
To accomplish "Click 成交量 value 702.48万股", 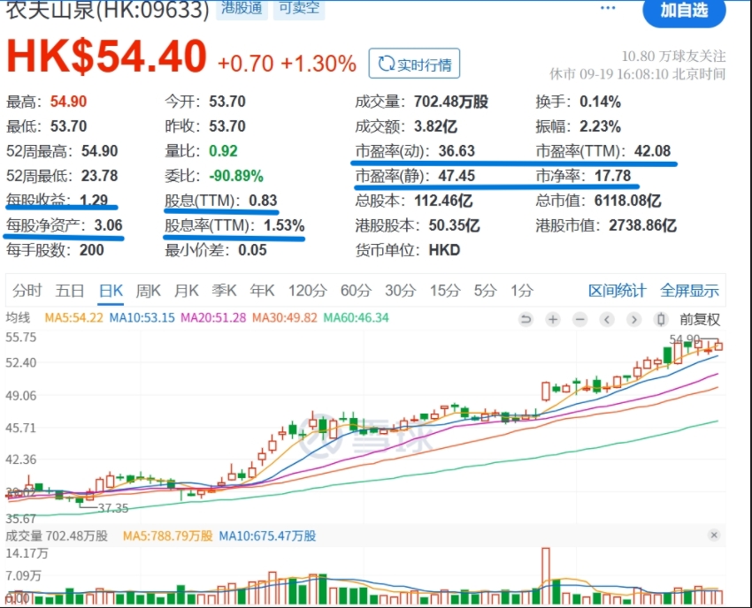I will [451, 102].
